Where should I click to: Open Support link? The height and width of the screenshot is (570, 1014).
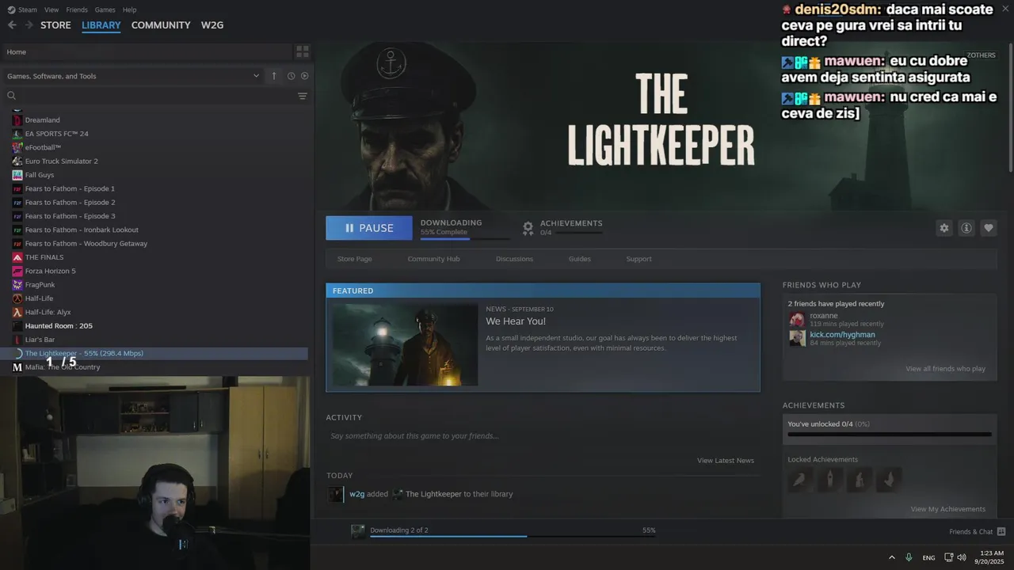pos(639,259)
